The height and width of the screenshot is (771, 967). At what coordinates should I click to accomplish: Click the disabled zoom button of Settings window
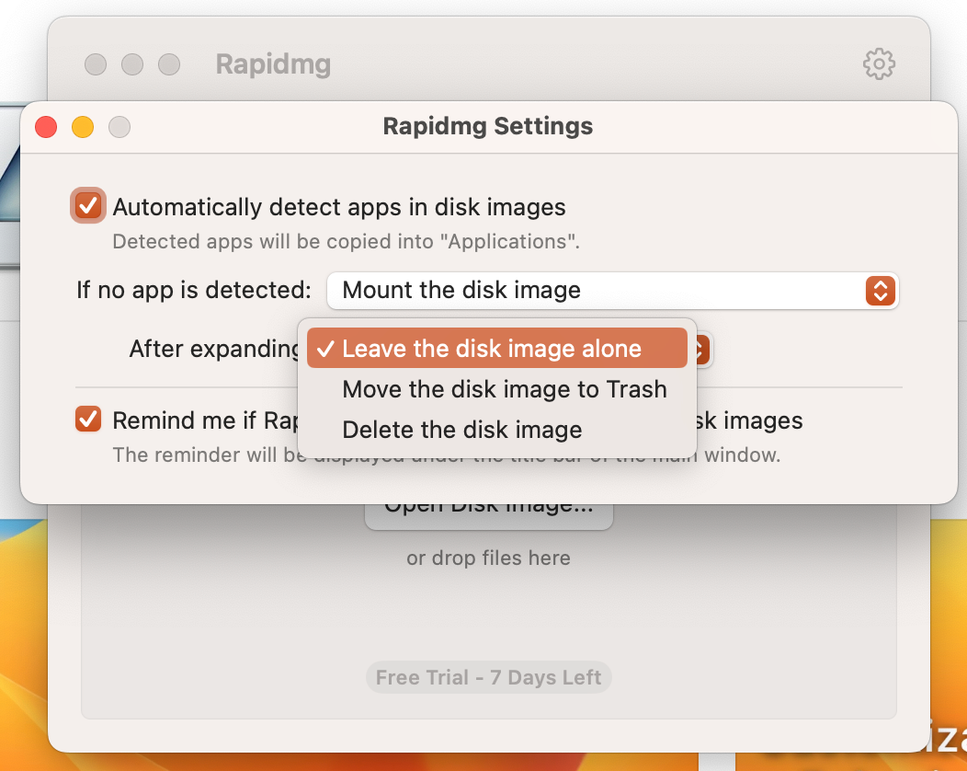119,127
